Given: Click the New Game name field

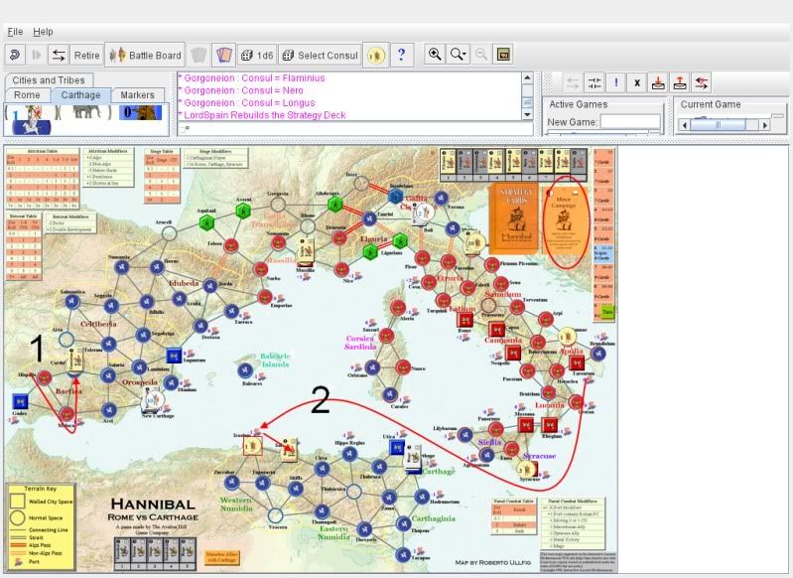Looking at the screenshot, I should 630,121.
